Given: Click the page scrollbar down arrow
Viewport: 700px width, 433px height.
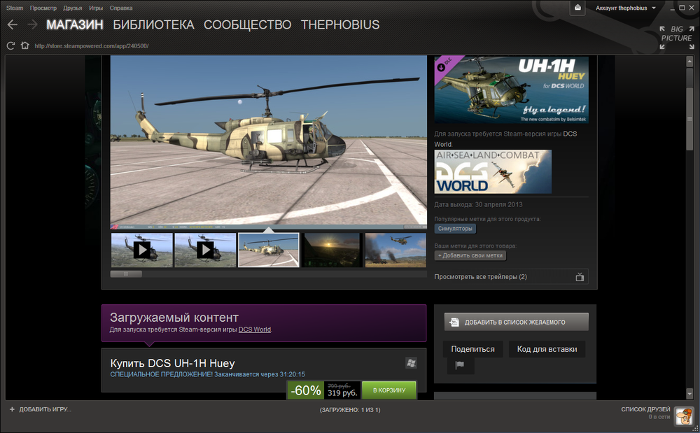Looking at the screenshot, I should (689, 393).
